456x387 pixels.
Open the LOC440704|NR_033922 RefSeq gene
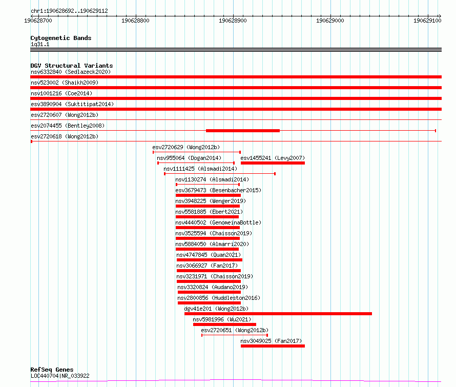pos(60,376)
